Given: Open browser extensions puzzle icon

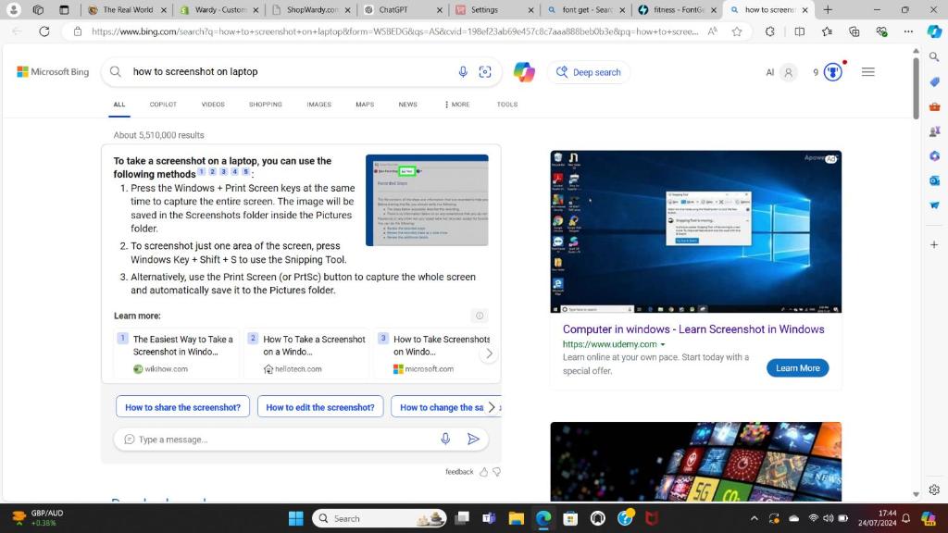Looking at the screenshot, I should pyautogui.click(x=769, y=31).
